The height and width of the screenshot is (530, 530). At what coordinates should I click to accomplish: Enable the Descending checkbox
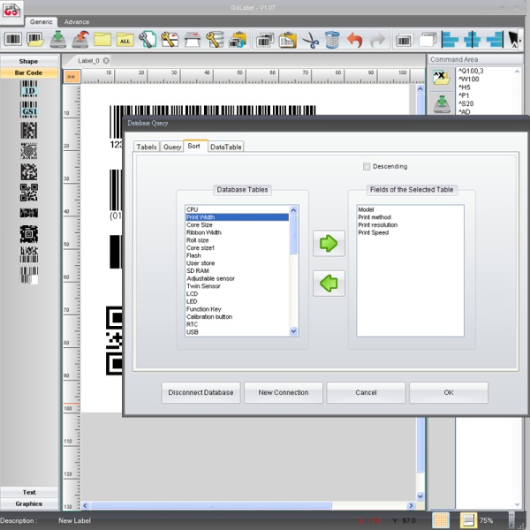coord(367,166)
